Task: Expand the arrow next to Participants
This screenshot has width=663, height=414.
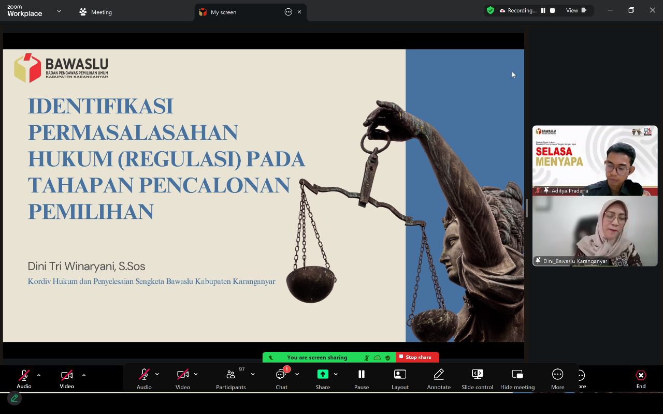Action: click(253, 374)
